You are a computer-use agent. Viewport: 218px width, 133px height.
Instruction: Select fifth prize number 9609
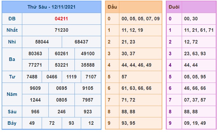[x=35, y=88]
